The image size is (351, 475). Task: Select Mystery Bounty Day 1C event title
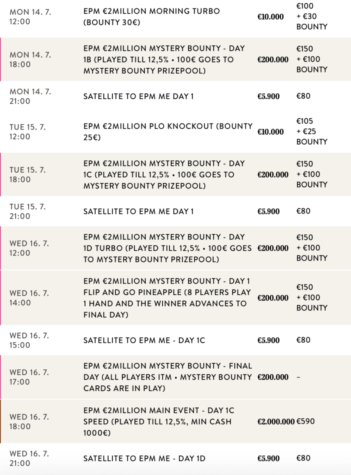coord(165,174)
